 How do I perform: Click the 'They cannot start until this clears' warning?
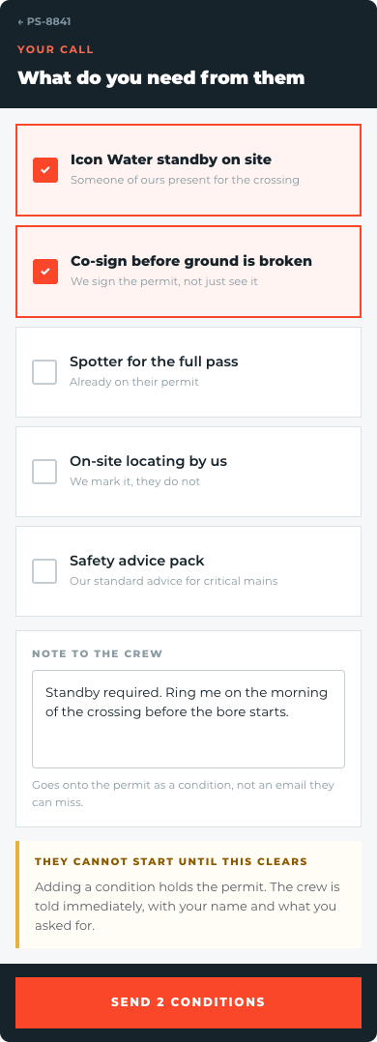[171, 862]
